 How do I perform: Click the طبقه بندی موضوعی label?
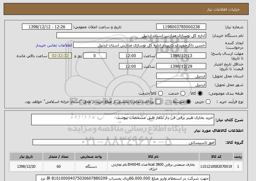pos(226,93)
